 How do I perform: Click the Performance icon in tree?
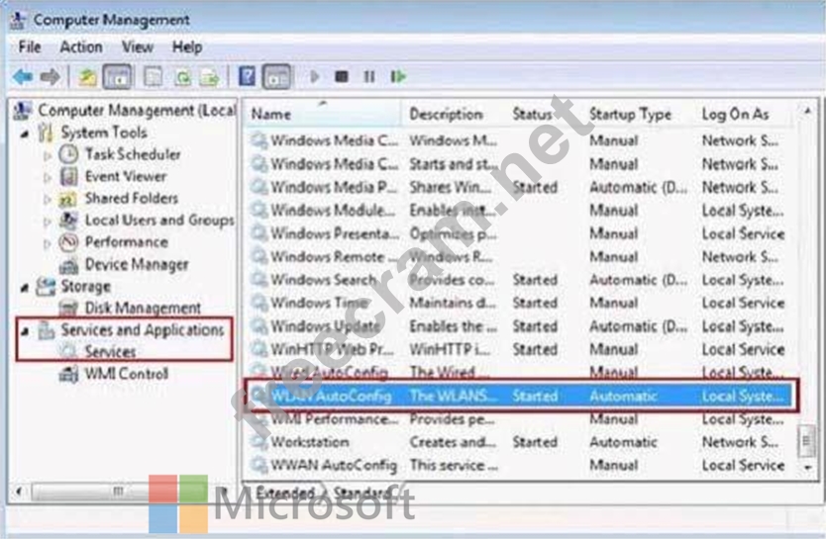[x=69, y=242]
